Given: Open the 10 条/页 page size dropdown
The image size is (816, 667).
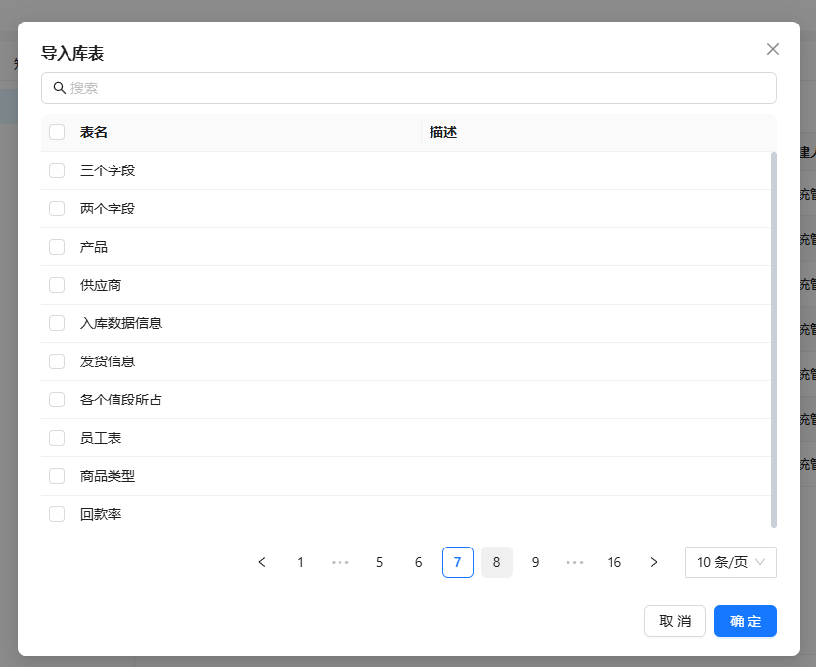Looking at the screenshot, I should (x=730, y=562).
